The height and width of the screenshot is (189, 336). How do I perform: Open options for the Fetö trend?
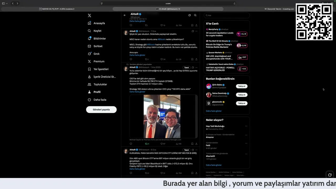(x=246, y=143)
